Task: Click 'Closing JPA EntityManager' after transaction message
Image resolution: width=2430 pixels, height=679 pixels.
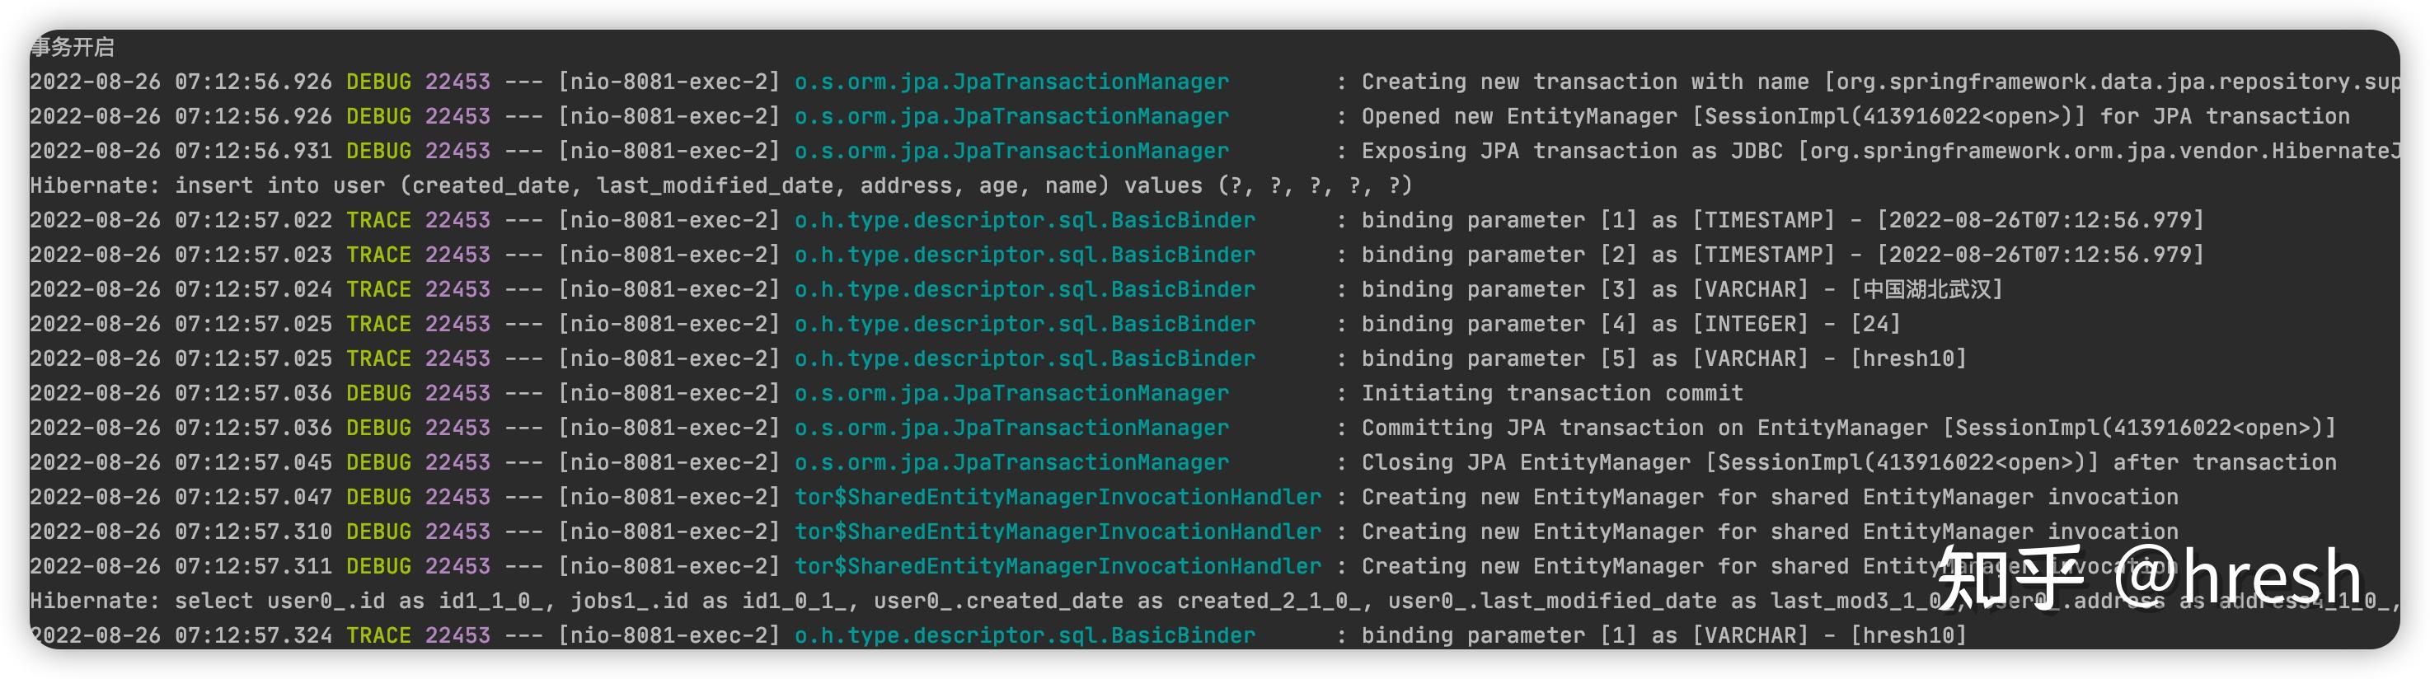Action: (1849, 462)
